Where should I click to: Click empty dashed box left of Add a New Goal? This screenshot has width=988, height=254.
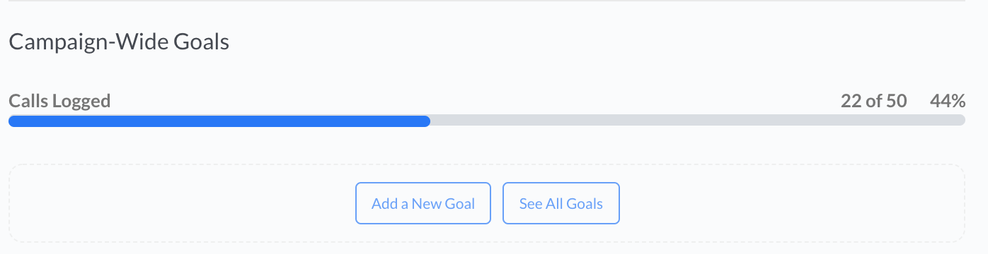coord(182,203)
